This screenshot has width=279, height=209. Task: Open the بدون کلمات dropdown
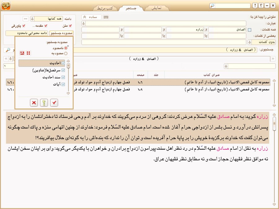pos(250,42)
